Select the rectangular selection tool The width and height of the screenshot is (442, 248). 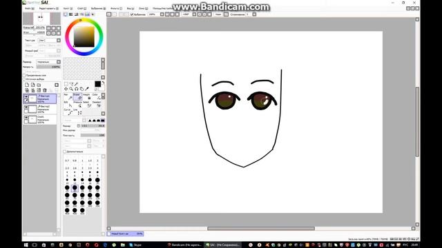pos(66,84)
